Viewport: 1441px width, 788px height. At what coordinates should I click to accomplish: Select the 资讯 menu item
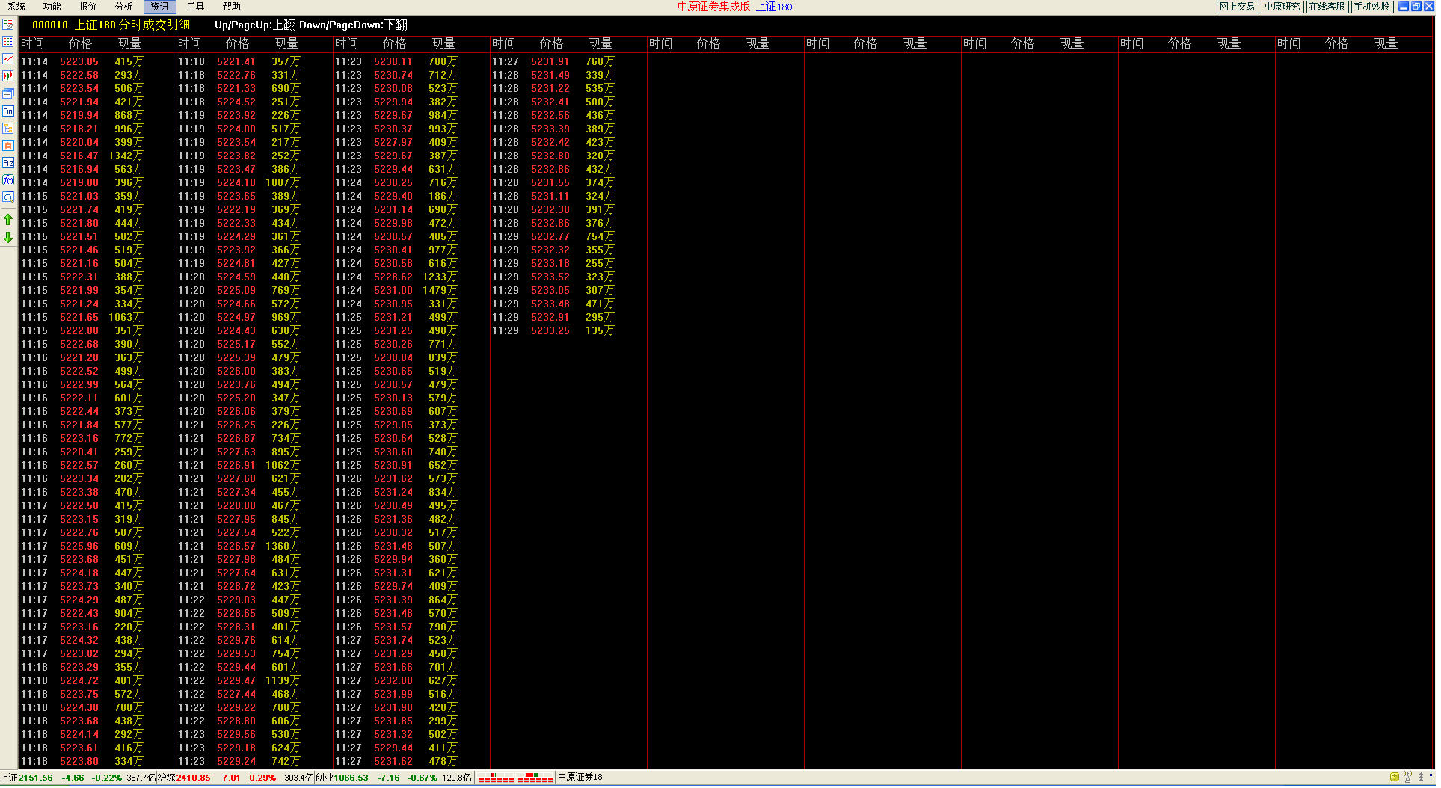pos(159,7)
